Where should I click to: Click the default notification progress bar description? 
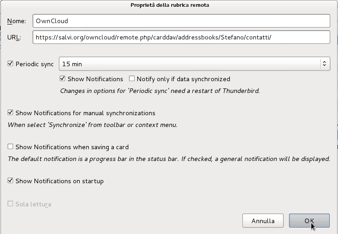pos(169,159)
